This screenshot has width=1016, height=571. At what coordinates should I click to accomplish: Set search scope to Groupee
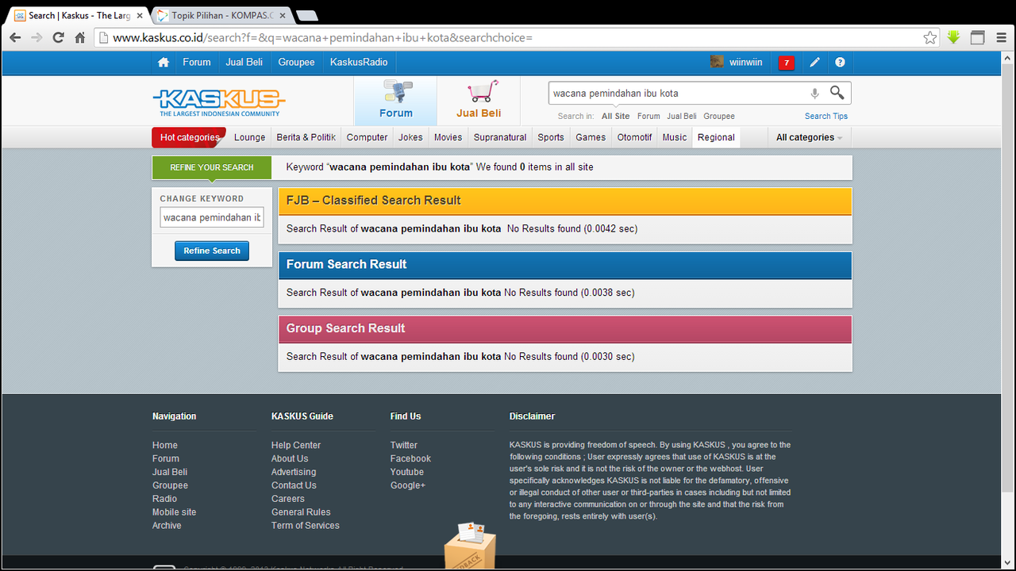719,116
